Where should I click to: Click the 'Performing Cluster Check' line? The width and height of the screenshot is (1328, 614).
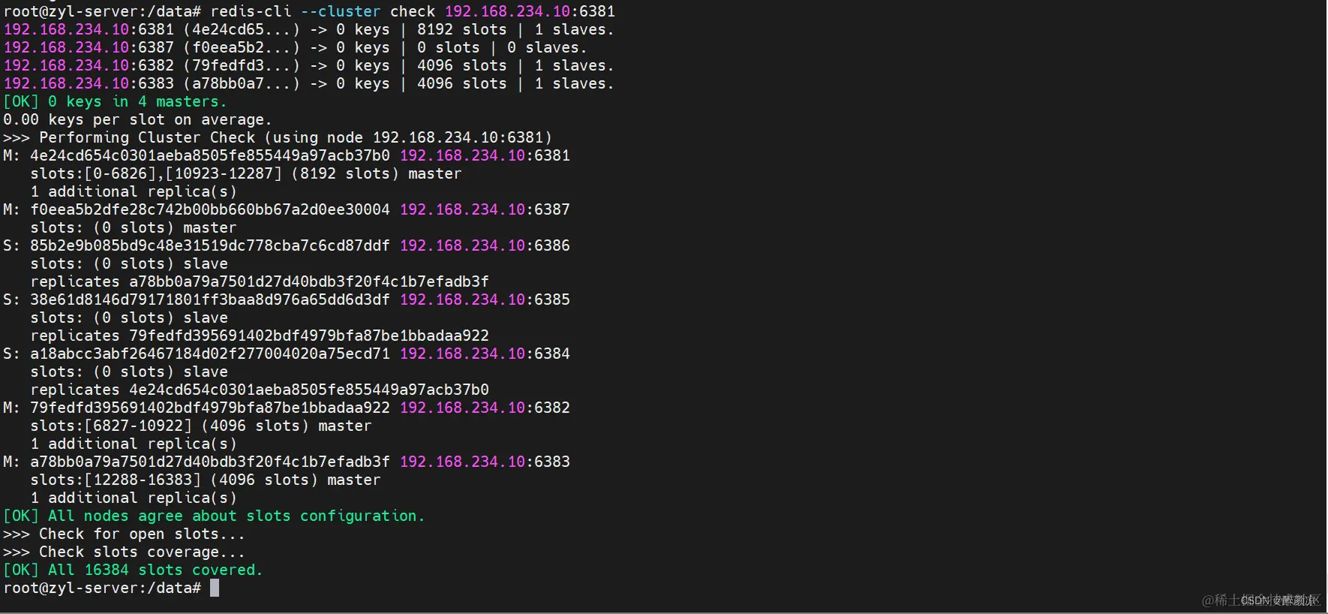[278, 137]
